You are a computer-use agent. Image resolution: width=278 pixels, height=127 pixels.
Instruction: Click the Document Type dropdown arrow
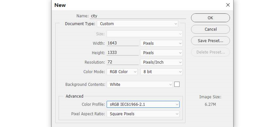[176, 24]
